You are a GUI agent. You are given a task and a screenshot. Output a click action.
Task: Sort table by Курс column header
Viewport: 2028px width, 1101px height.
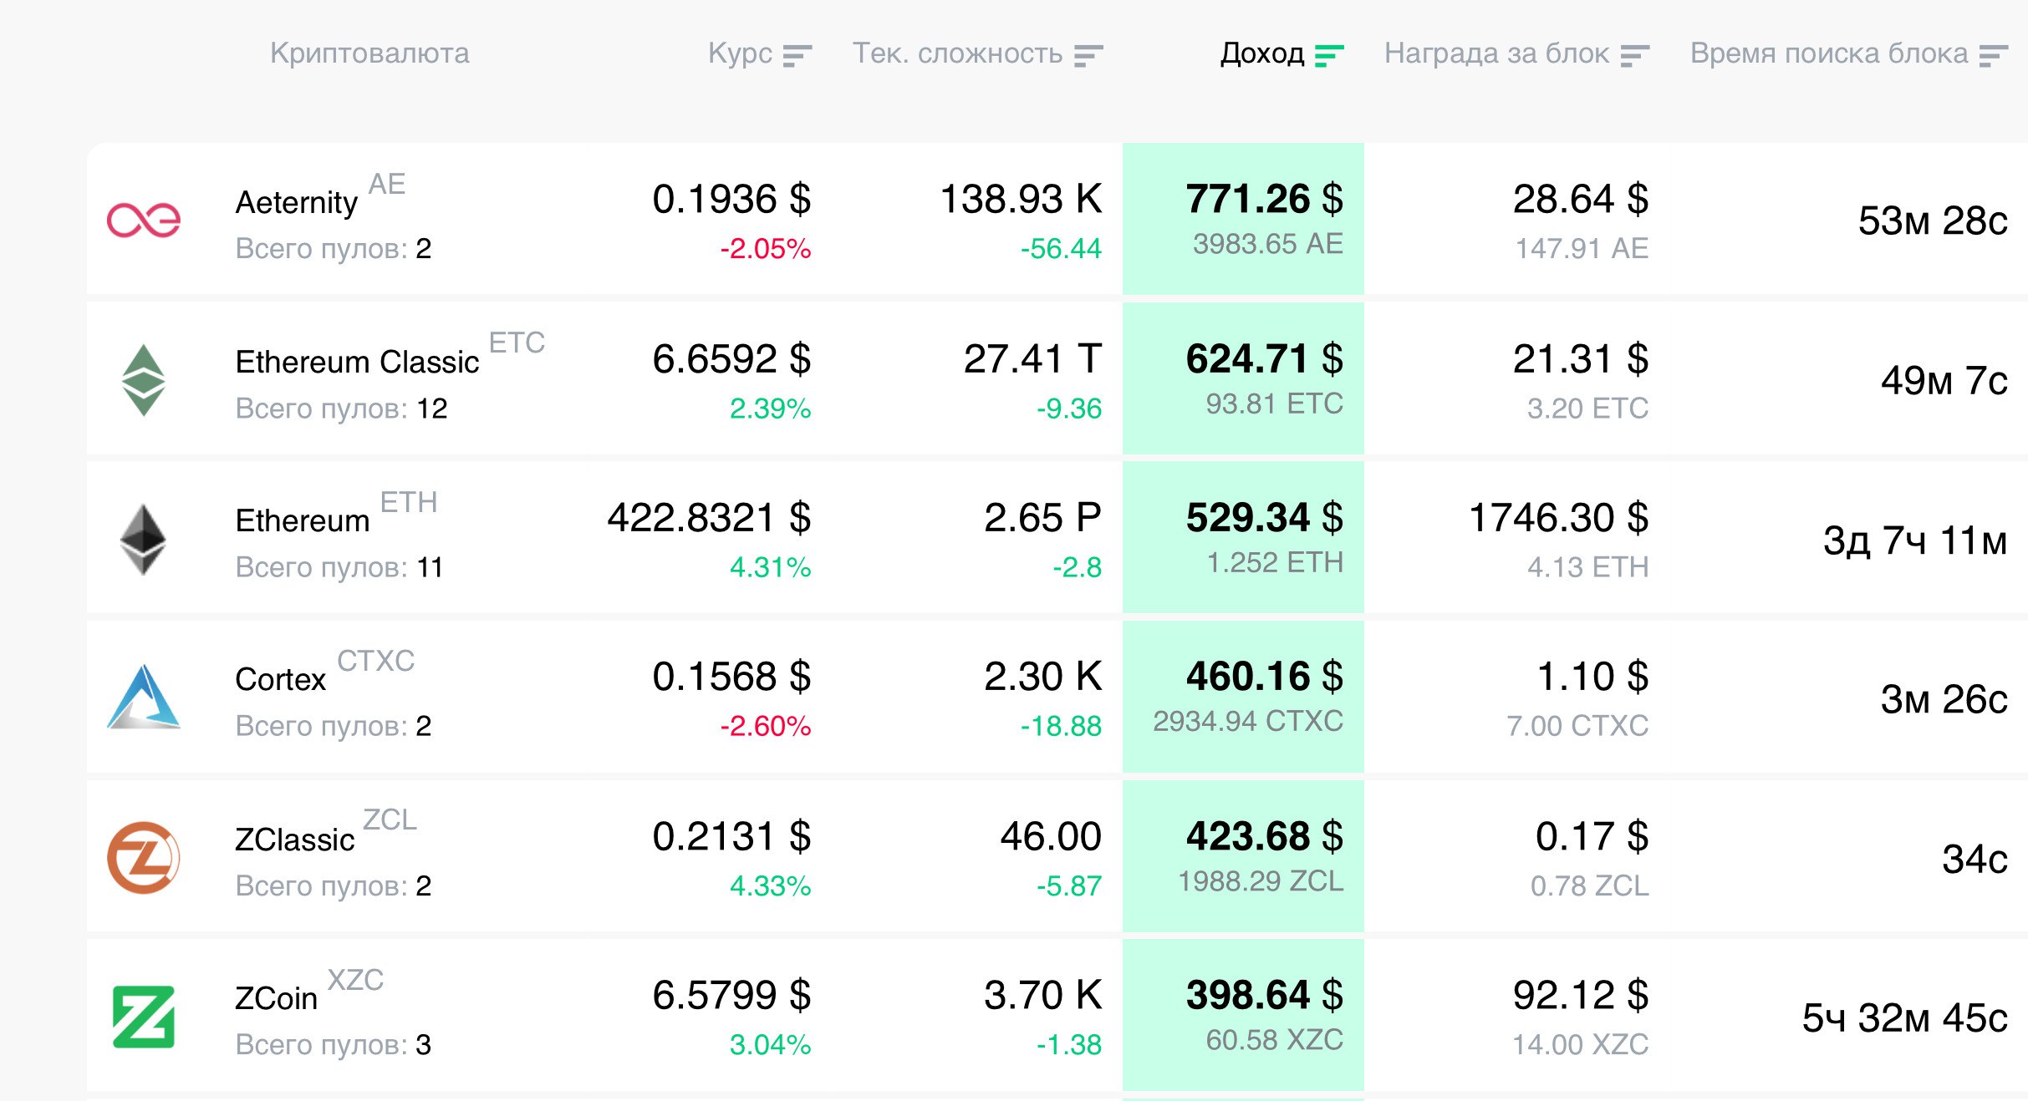(740, 53)
